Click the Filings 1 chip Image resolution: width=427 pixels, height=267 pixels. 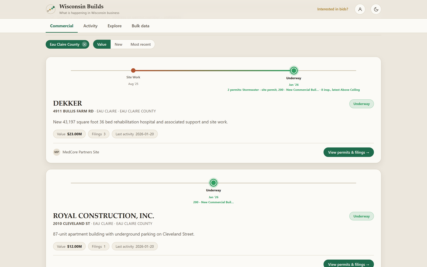click(99, 247)
